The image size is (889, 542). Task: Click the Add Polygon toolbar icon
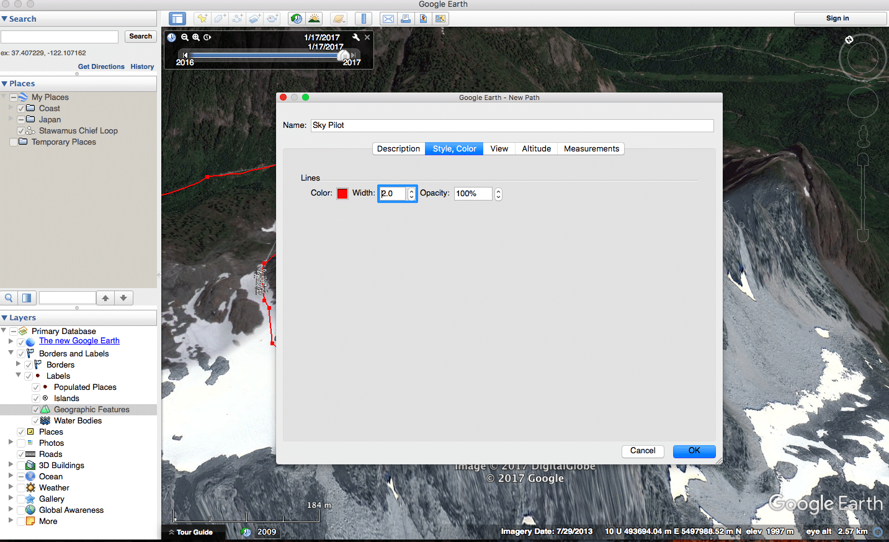click(x=220, y=19)
